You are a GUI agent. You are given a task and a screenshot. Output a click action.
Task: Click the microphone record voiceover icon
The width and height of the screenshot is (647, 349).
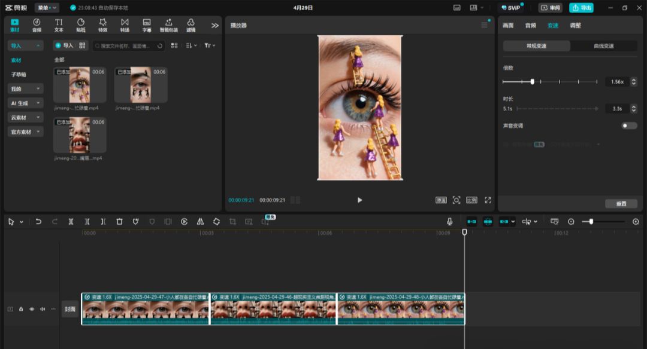tap(449, 222)
